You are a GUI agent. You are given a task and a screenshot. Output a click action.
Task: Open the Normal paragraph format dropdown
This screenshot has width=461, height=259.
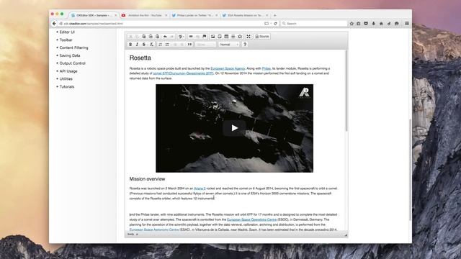click(x=229, y=45)
